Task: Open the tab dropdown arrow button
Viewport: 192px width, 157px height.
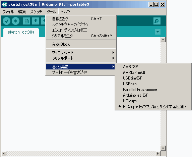Action: [x=157, y=32]
